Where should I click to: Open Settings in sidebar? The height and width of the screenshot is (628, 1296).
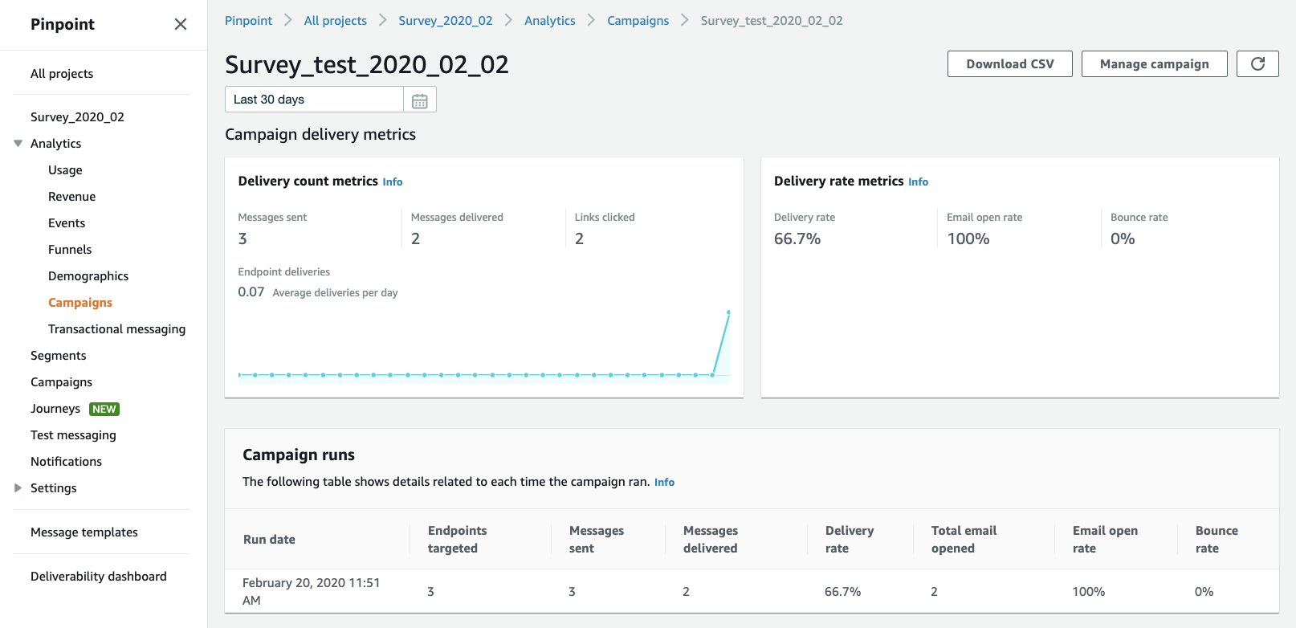coord(54,488)
